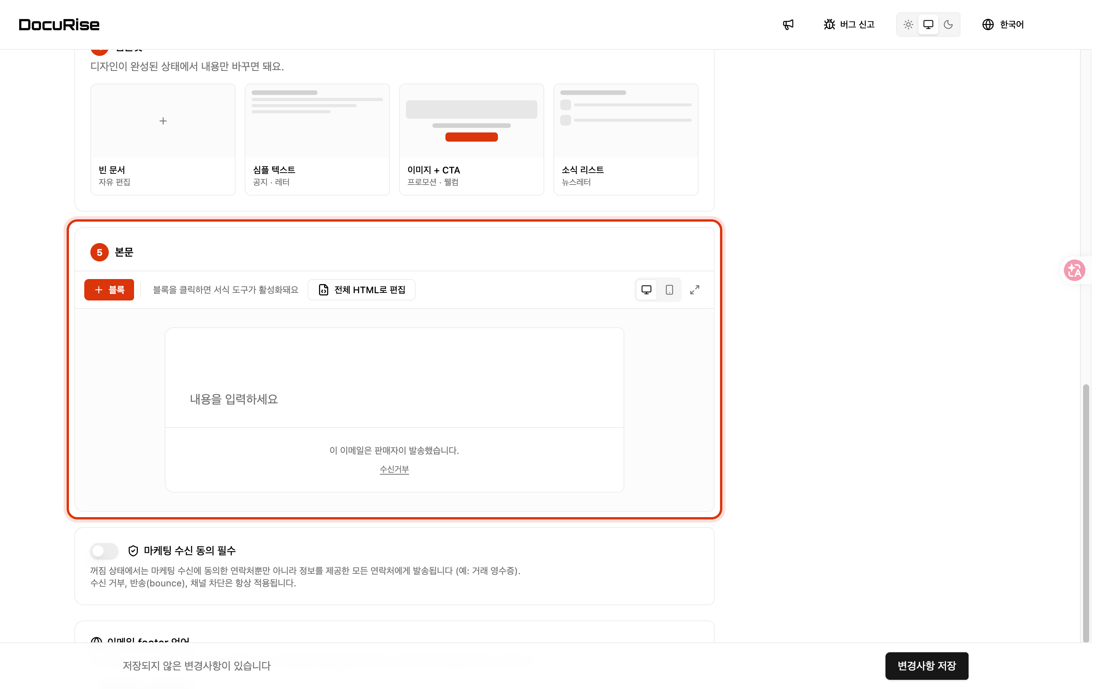Click the 내용을 입력하세요 content field
The height and width of the screenshot is (689, 1103).
pyautogui.click(x=394, y=399)
